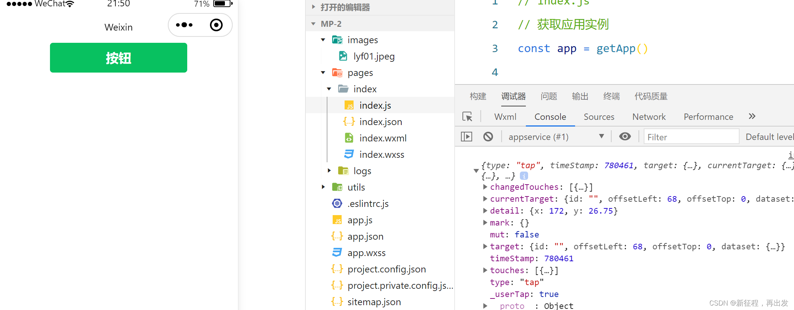Screen dimensions: 794x310
Task: Expand the logs folder arrow
Action: [329, 171]
